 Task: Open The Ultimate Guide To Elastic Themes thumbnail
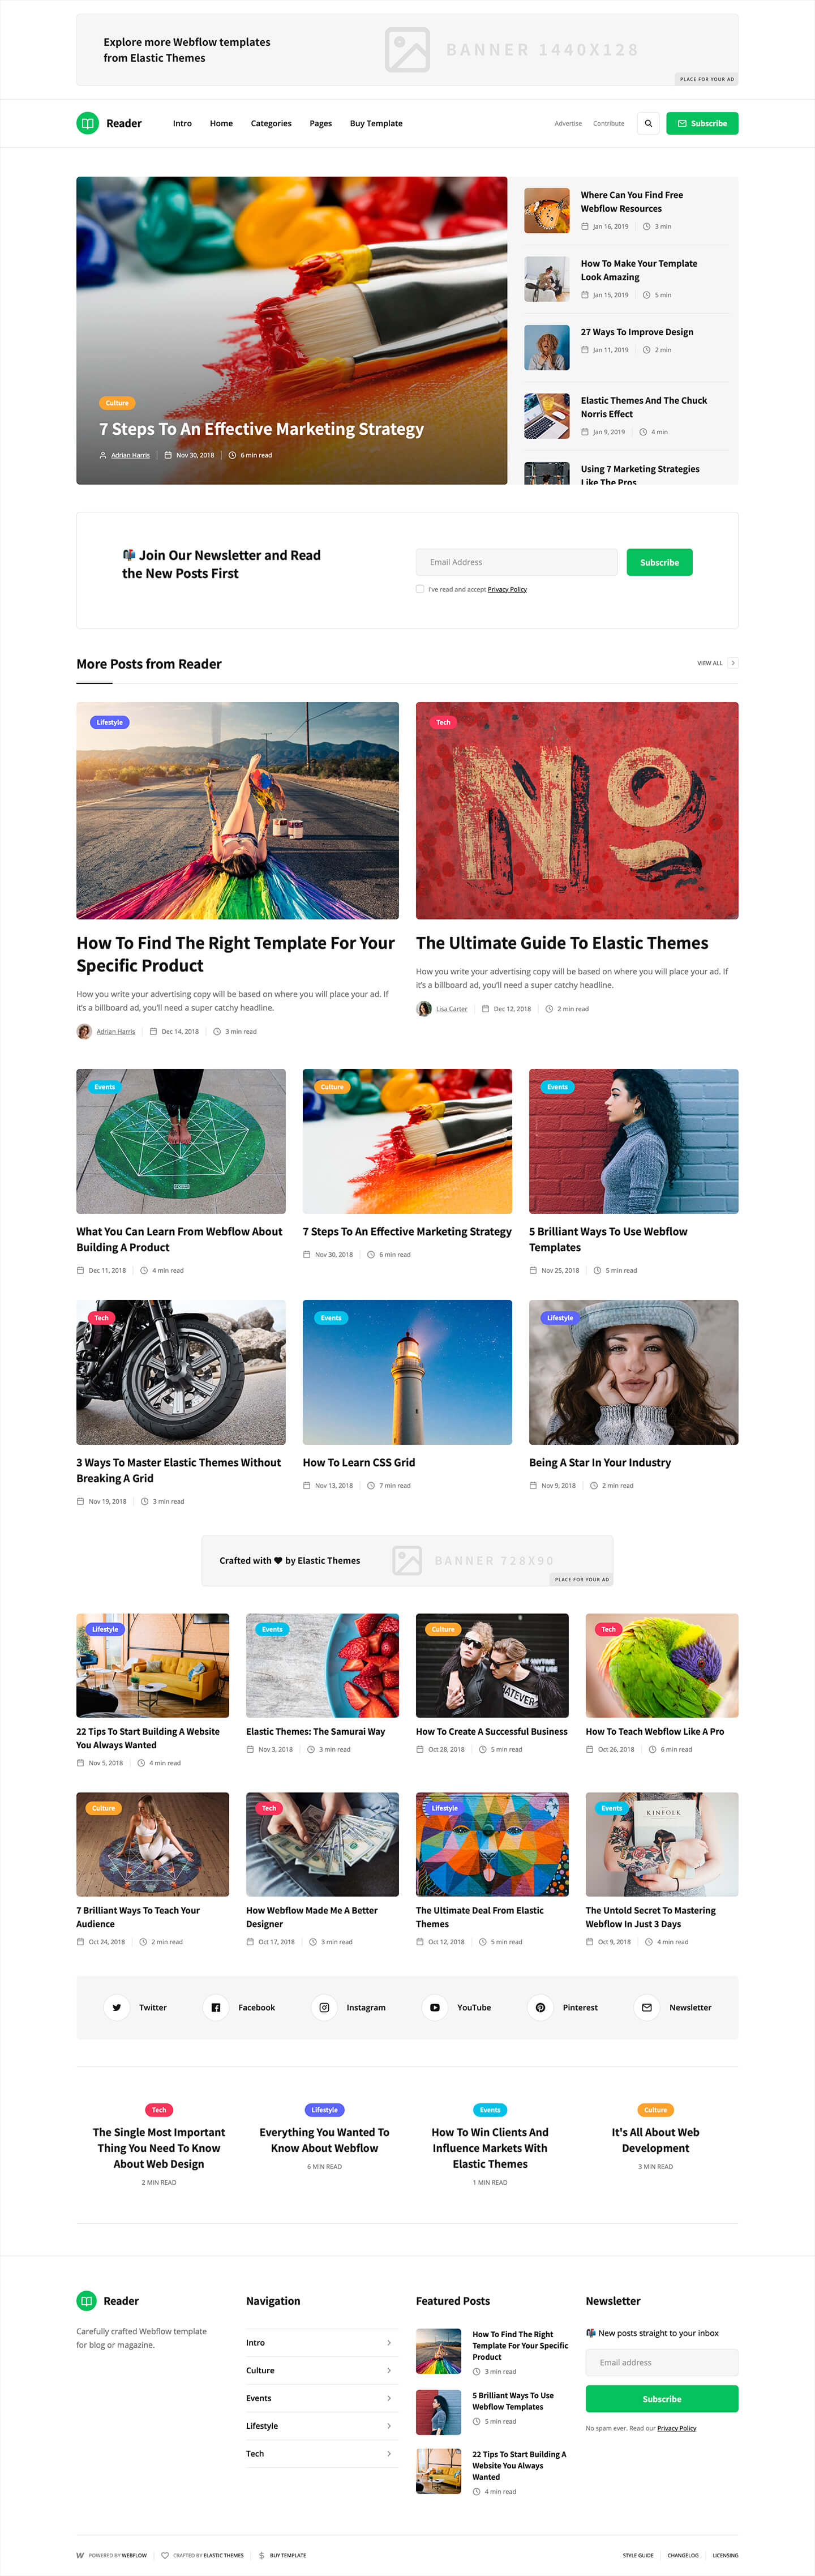pyautogui.click(x=577, y=810)
